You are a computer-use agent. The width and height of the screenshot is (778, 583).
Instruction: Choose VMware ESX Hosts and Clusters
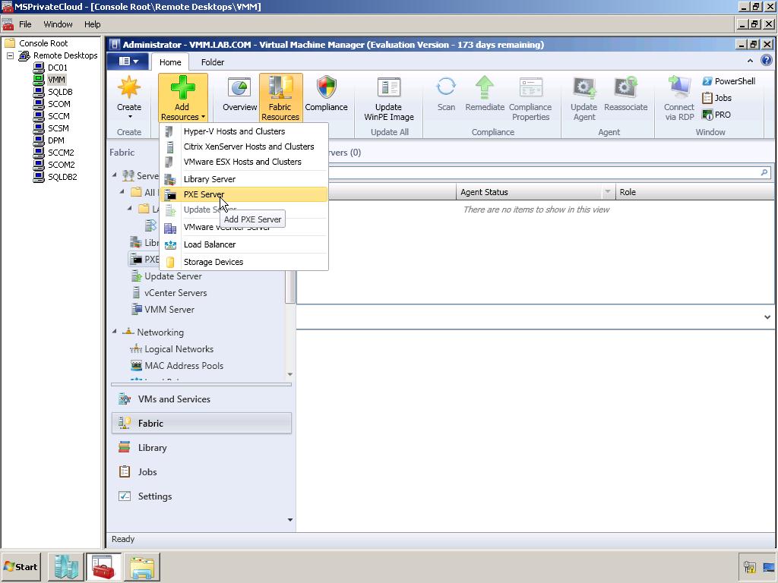tap(244, 162)
